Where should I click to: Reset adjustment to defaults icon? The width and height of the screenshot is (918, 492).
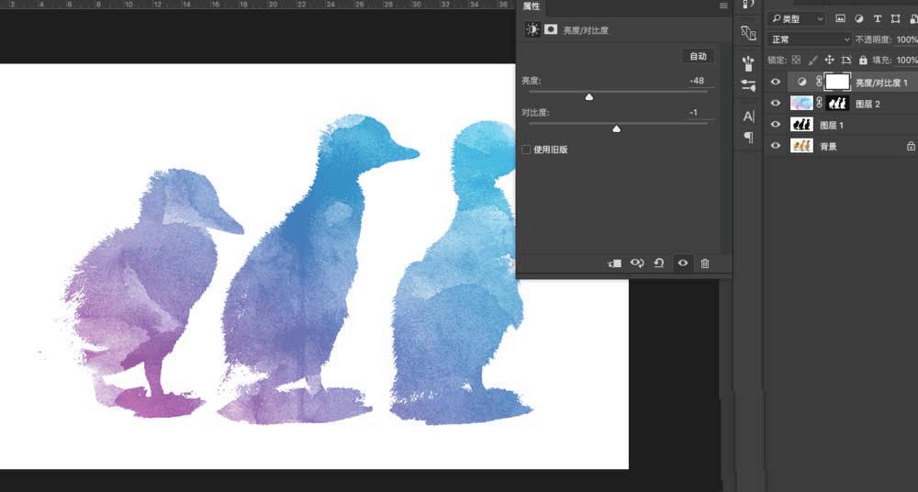659,263
